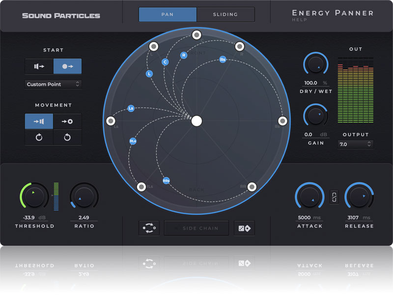Enable the Side Chain button
The image size is (393, 295).
196,228
